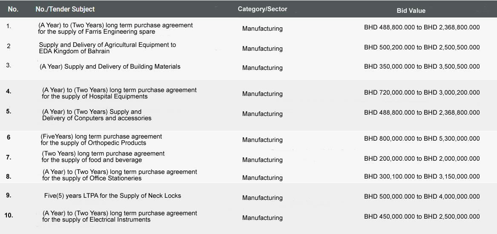Open the Agricultural Equipment to EDA tender
The height and width of the screenshot is (234, 497).
pos(107,48)
